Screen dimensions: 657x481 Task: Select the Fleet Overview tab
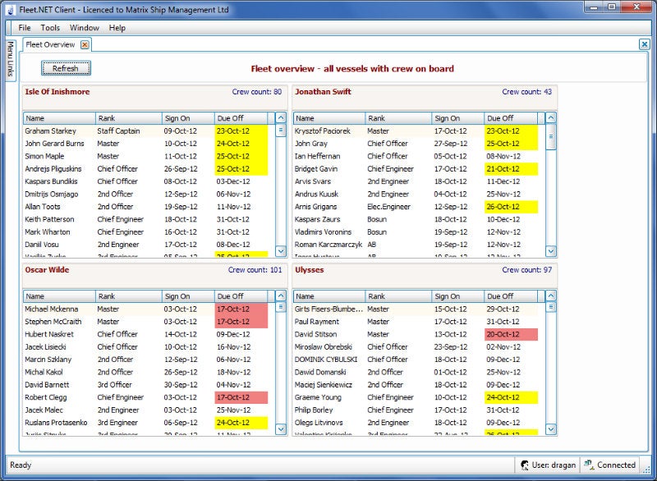(x=49, y=44)
